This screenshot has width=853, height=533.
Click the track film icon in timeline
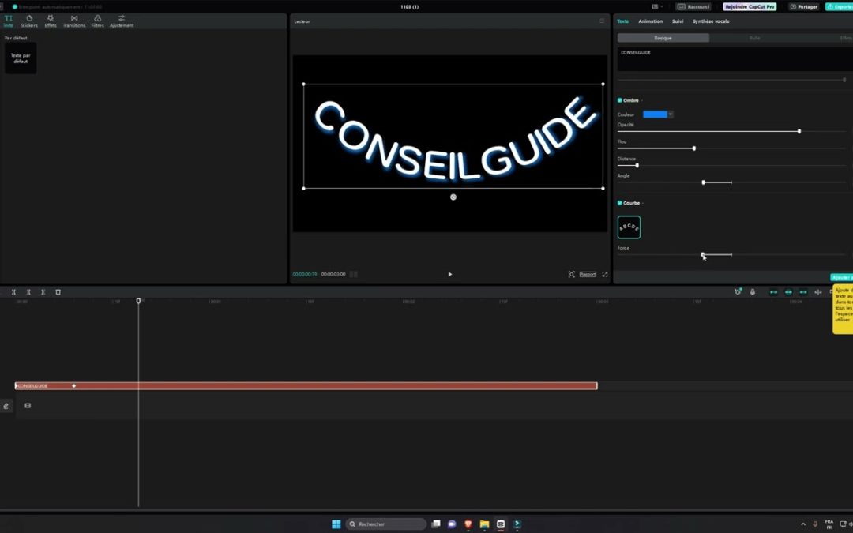point(28,406)
